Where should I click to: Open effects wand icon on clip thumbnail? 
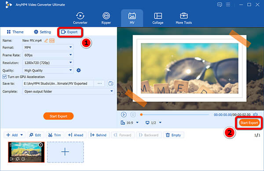click(17, 159)
